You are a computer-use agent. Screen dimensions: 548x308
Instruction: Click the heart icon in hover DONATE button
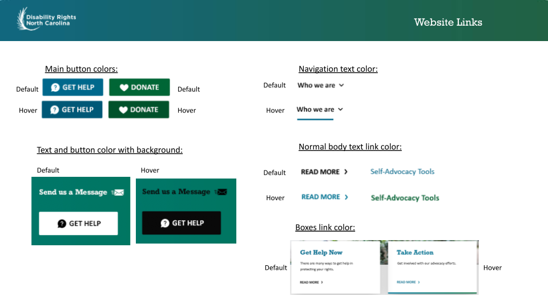click(x=123, y=110)
